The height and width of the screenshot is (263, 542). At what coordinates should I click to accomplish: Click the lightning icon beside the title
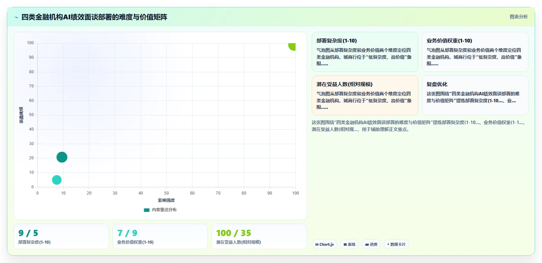pos(16,17)
